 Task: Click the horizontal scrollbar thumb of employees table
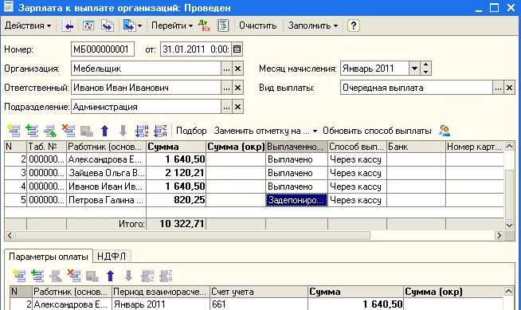point(193,236)
